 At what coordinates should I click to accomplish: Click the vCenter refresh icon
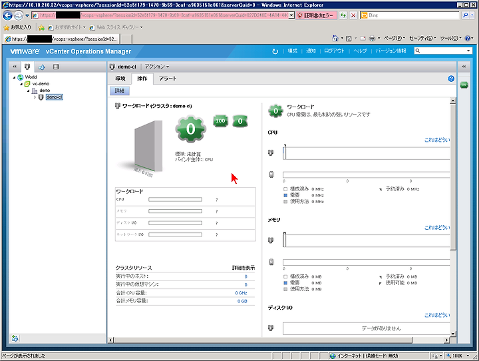pyautogui.click(x=275, y=51)
